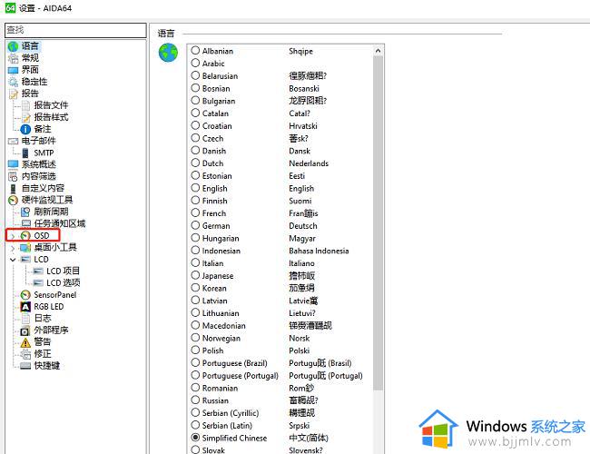
Task: Click language list scroll up arrow
Action: tap(379, 51)
